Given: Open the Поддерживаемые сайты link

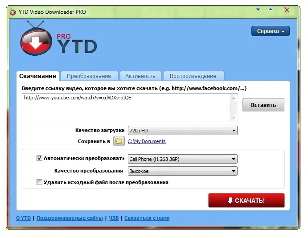Looking at the screenshot, I should (x=70, y=218).
